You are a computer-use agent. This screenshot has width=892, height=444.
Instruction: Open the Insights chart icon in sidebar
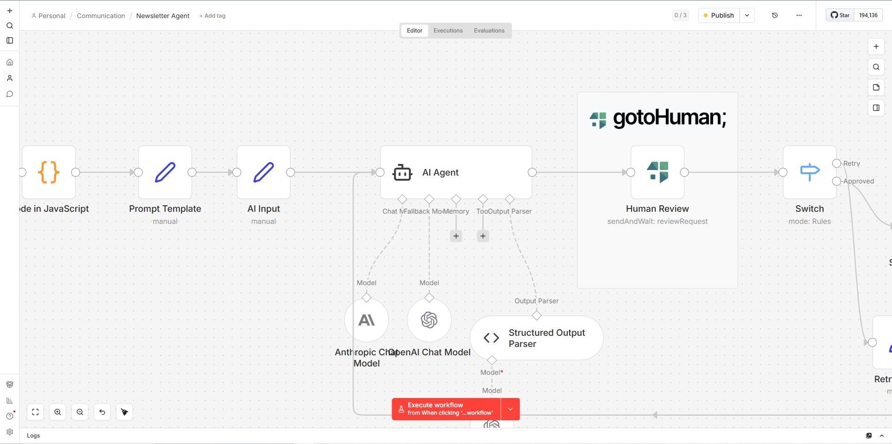(10, 400)
